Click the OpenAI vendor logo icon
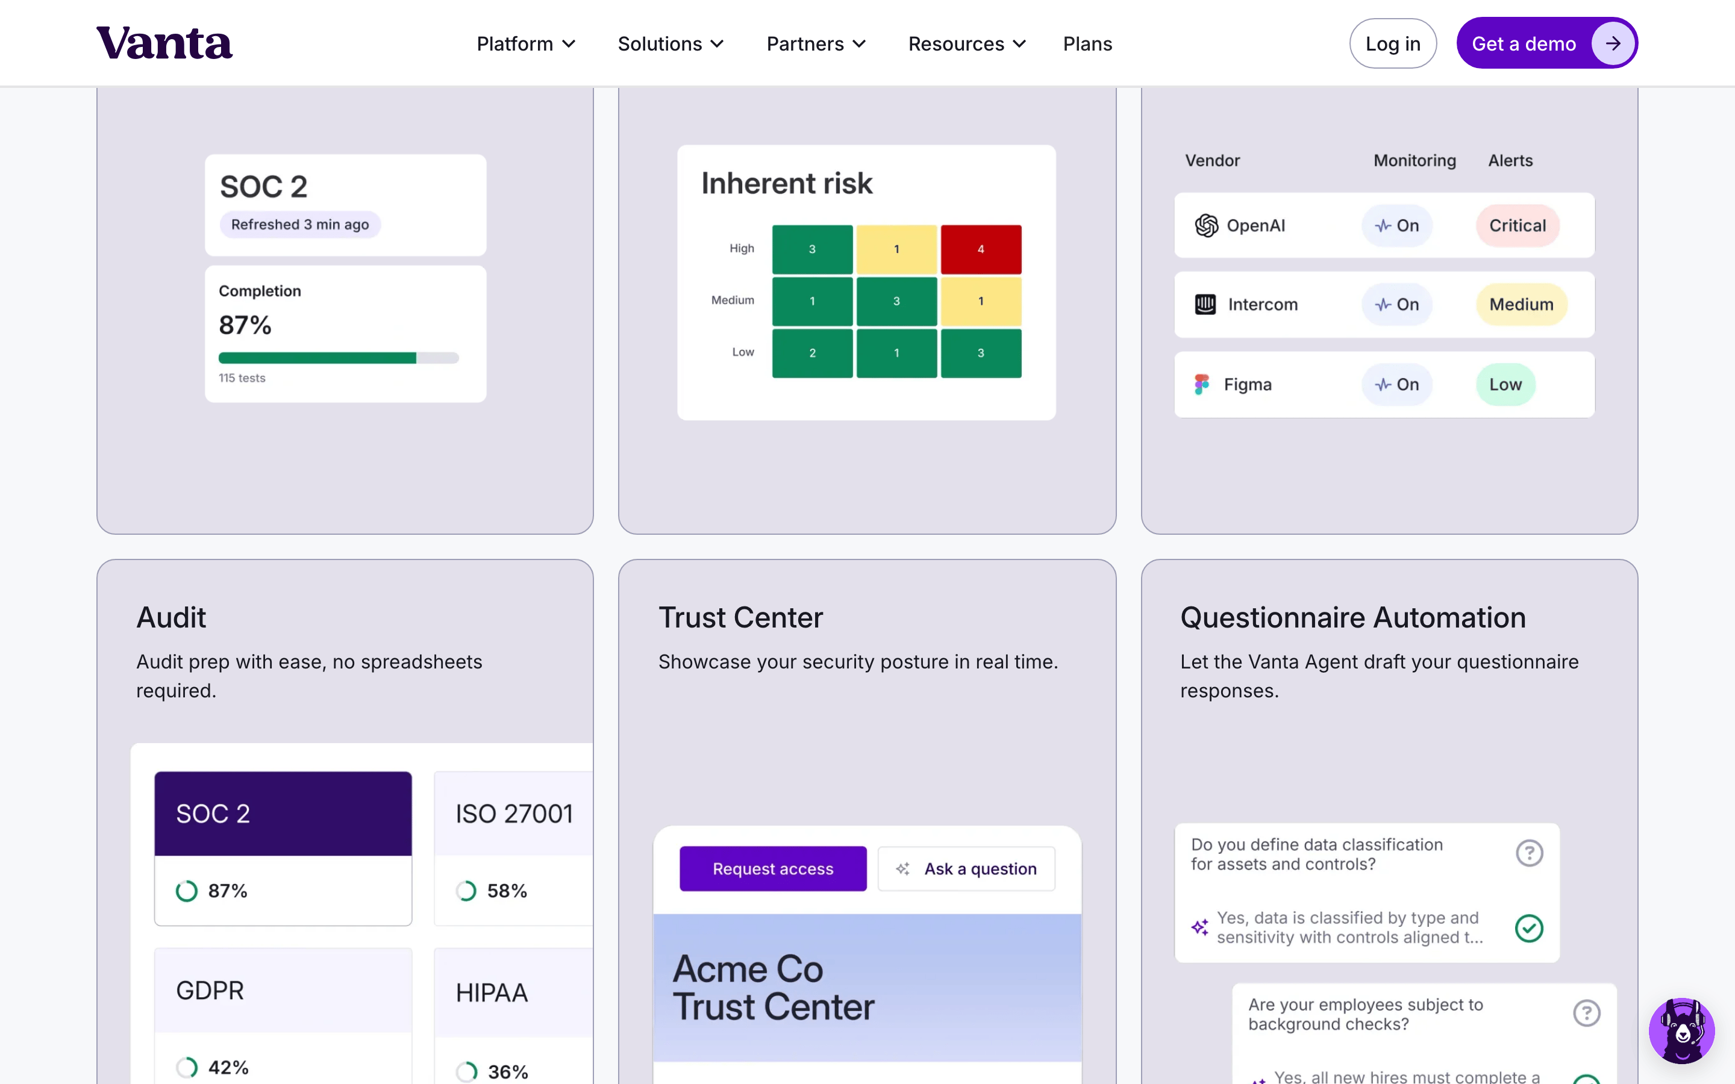The height and width of the screenshot is (1084, 1735). pos(1207,225)
